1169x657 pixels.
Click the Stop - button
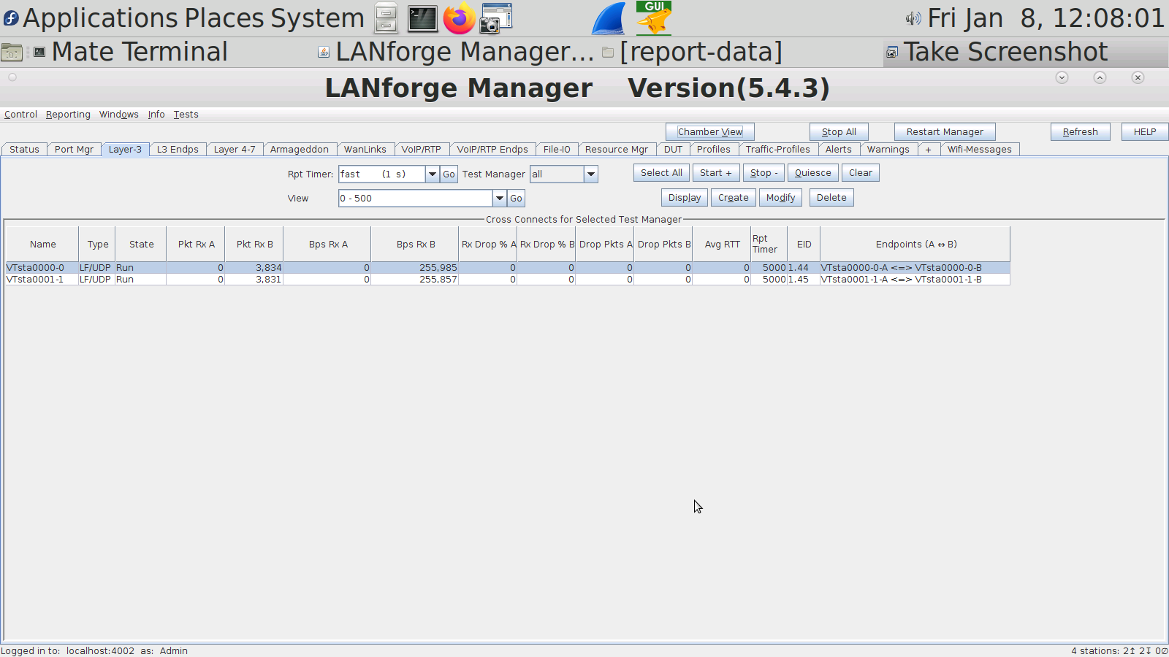tap(764, 173)
